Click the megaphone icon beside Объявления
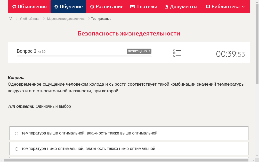Image resolution: width=259 pixels, height=162 pixels. tap(14, 6)
